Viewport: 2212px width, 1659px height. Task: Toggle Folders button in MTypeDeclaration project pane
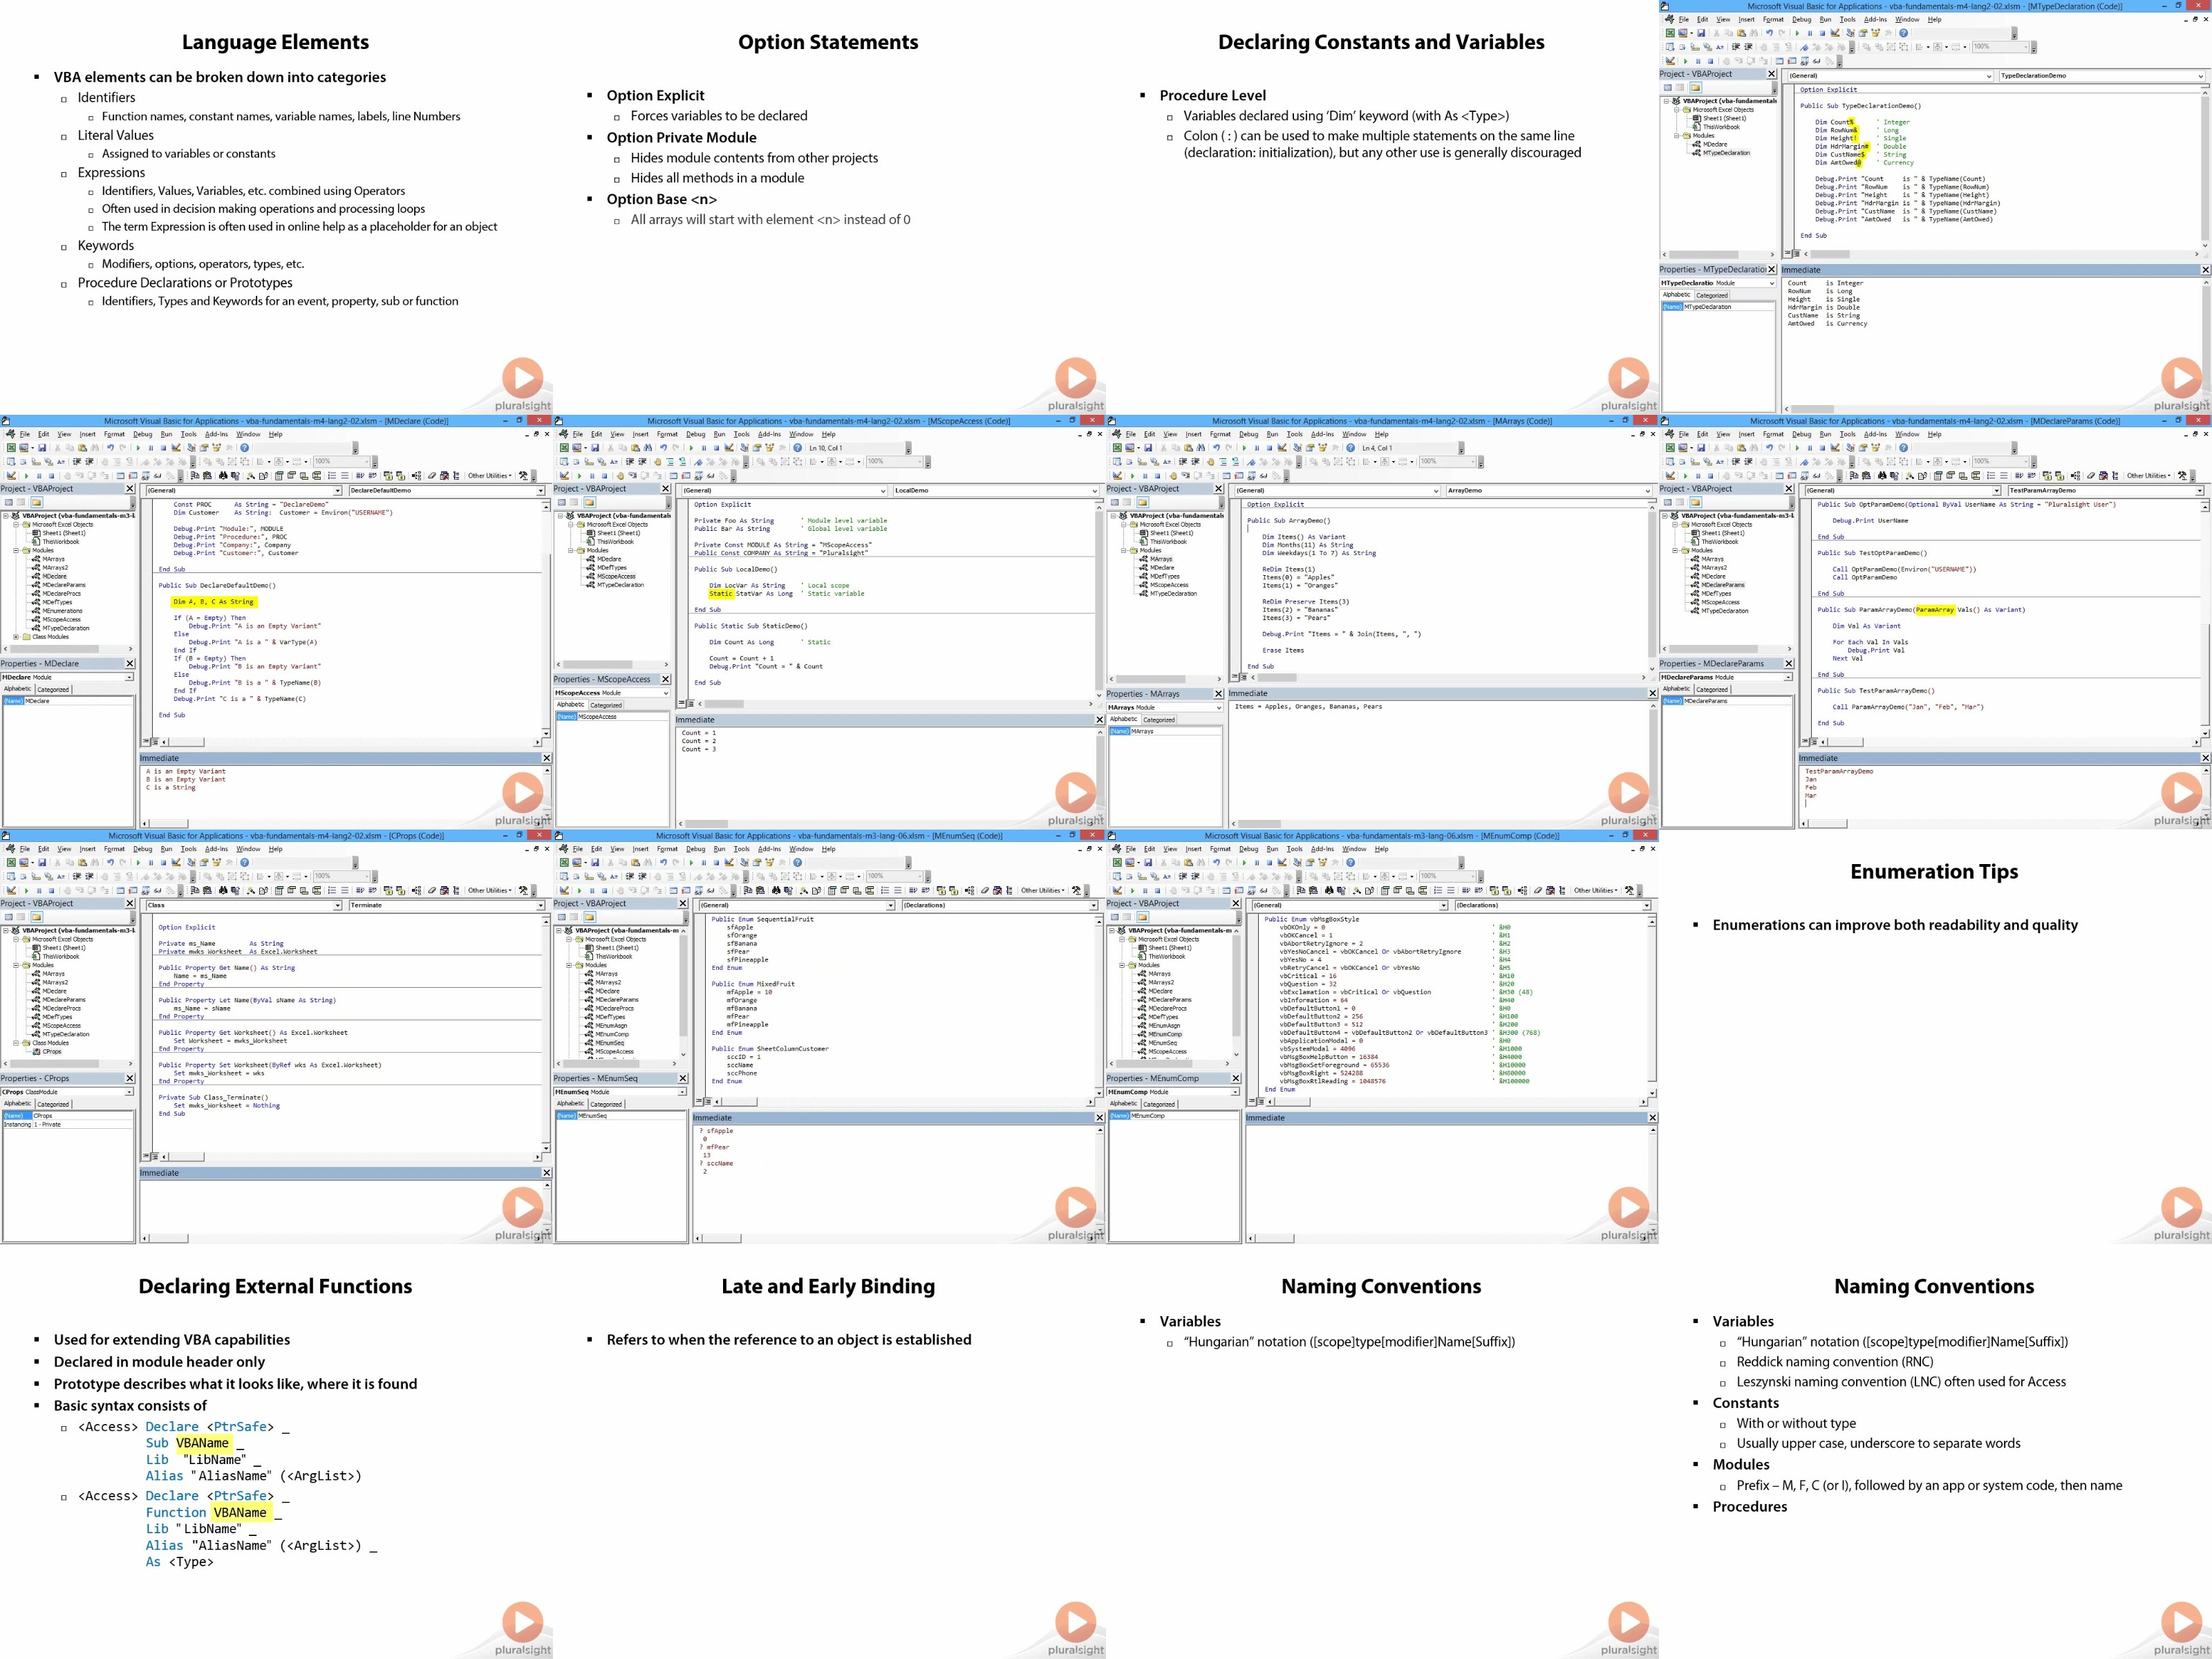(x=1696, y=88)
